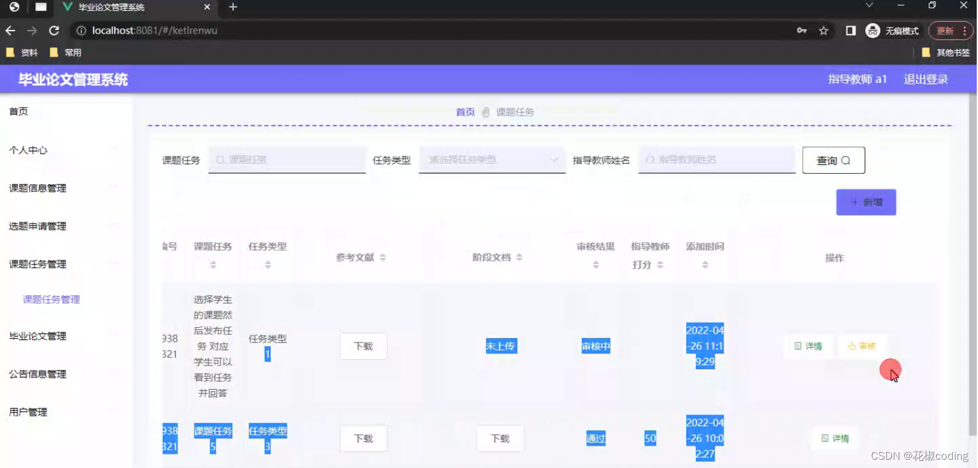The image size is (978, 468).
Task: Click the 2022-04-26 11:19:29 time cell
Action: tap(705, 346)
